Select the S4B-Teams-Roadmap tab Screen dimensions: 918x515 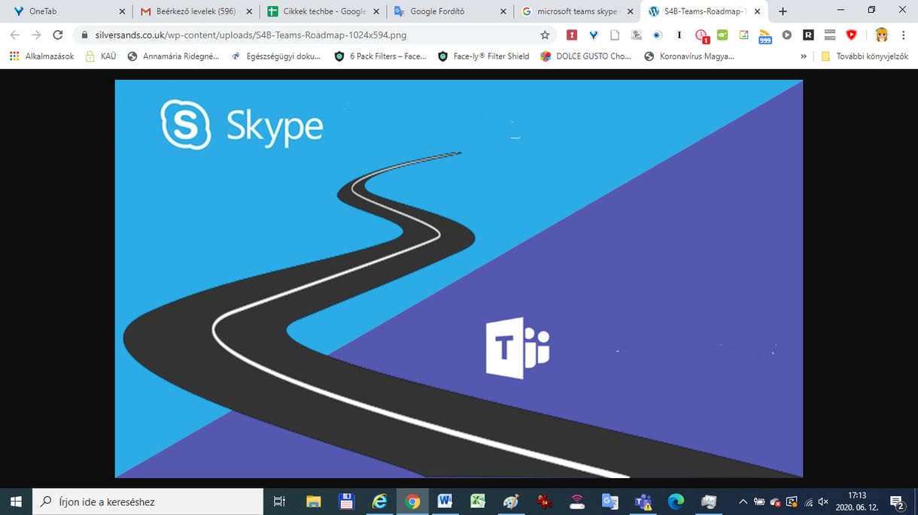(705, 11)
